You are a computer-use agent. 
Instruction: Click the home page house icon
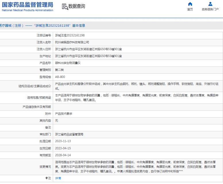190,4
